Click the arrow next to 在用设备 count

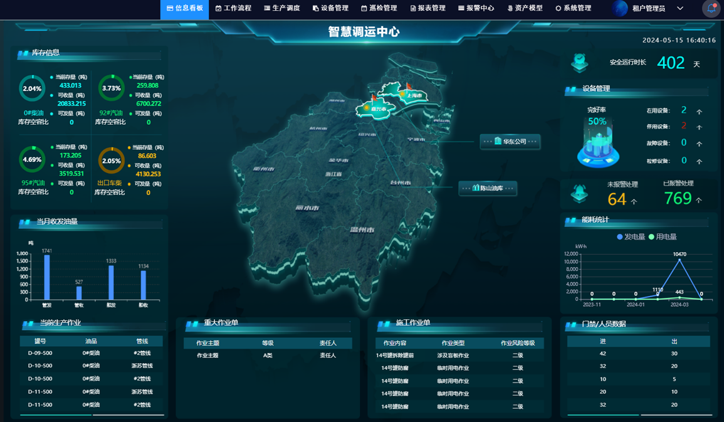pos(700,112)
